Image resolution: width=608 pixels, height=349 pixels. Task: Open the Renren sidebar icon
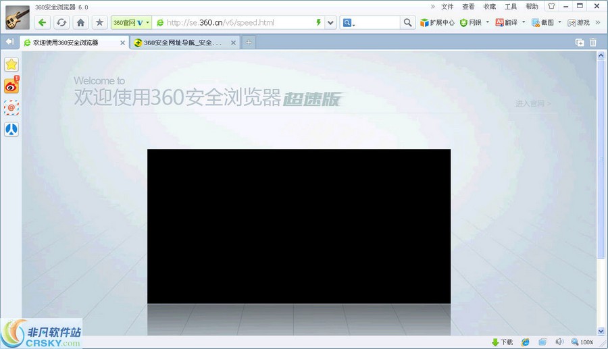point(11,130)
